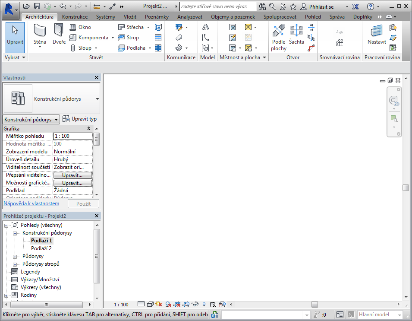Screen dimensions: 412x321
Task: Click the Šachta shaft opening tool
Action: coord(296,34)
